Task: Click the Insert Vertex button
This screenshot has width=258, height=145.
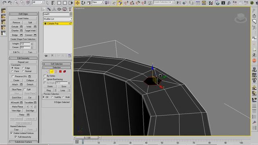Action: tap(23, 19)
